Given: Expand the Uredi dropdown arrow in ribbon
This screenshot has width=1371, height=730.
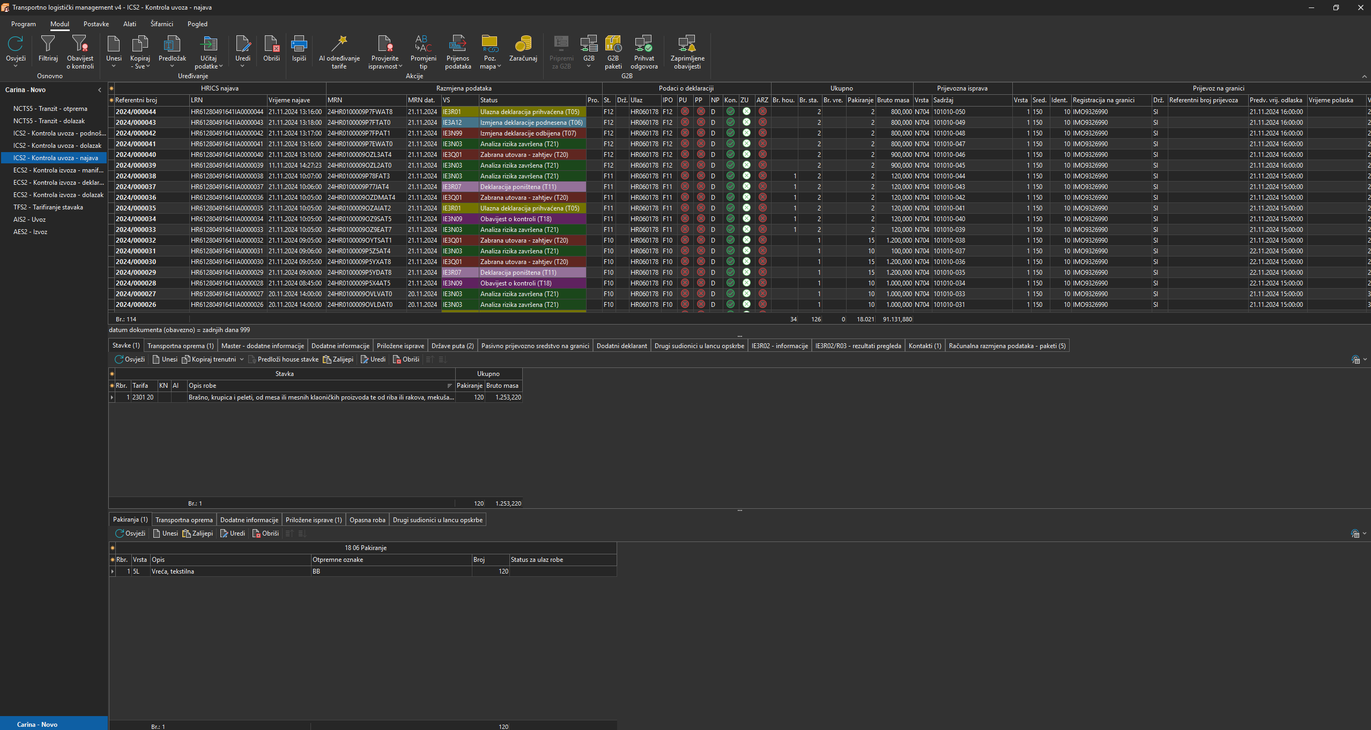Looking at the screenshot, I should (x=242, y=66).
